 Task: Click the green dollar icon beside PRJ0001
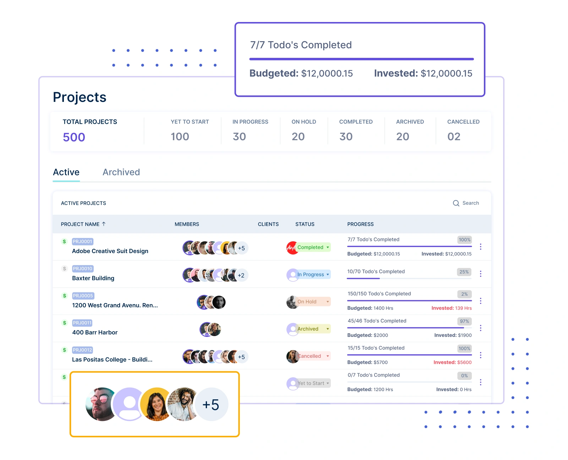[64, 241]
